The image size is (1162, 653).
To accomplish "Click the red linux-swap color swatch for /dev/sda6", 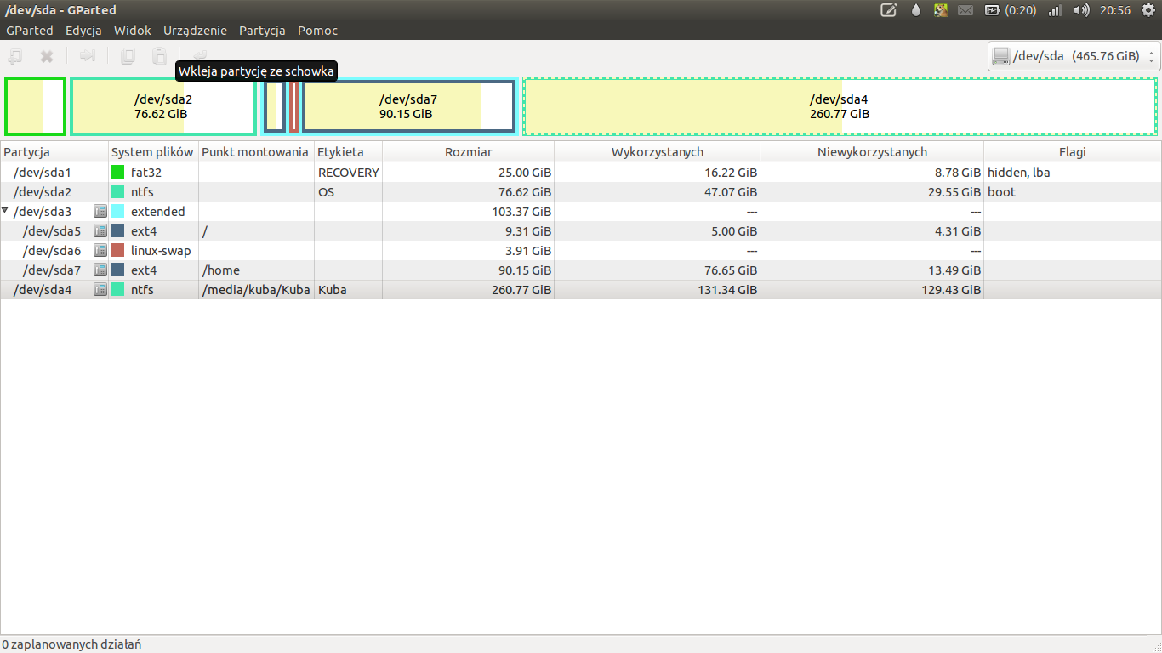I will tap(117, 251).
